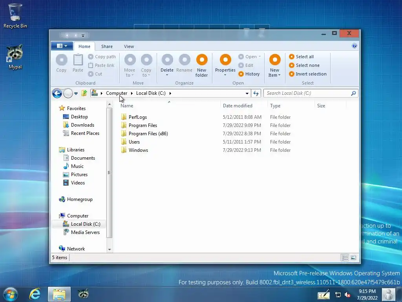Click the Back navigation arrow
This screenshot has width=402, height=302.
point(57,93)
